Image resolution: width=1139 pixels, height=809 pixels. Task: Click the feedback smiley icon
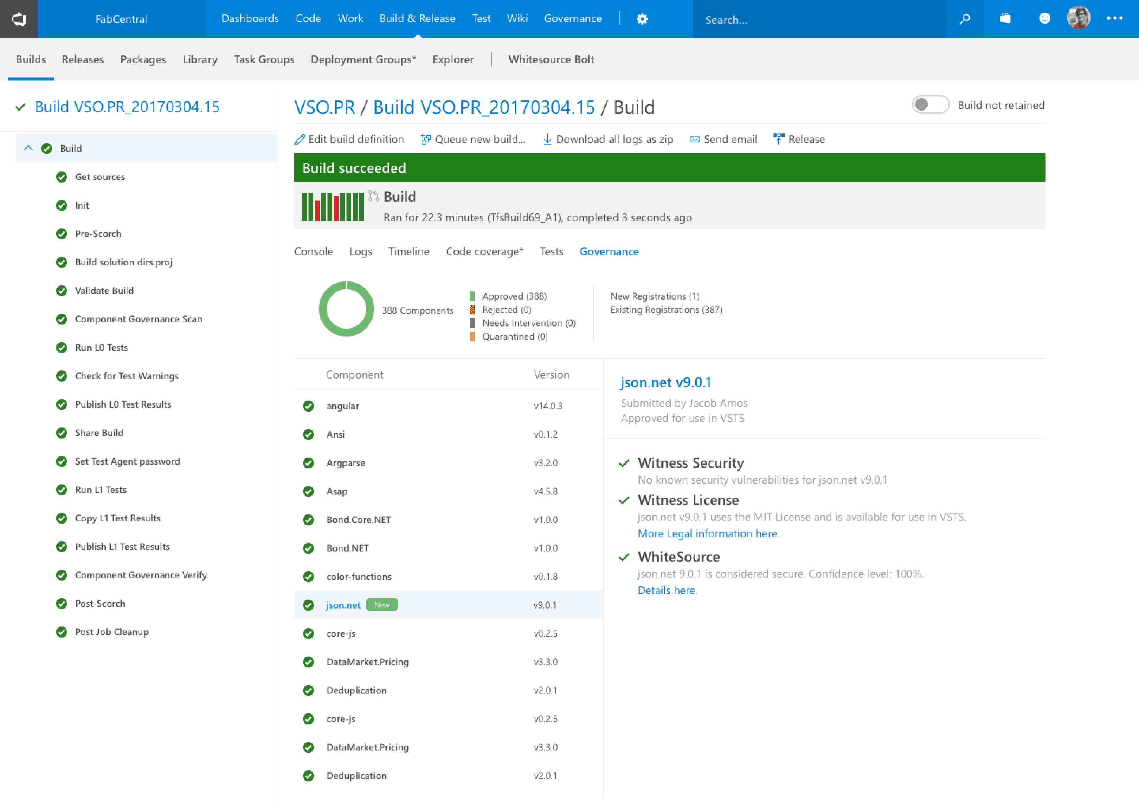(x=1044, y=18)
